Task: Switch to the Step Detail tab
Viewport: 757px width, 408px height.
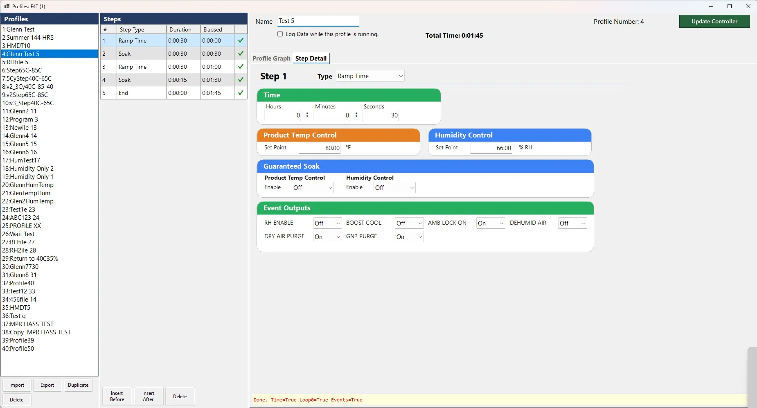Action: 311,59
